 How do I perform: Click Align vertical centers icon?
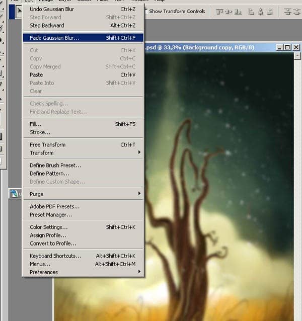coord(229,12)
